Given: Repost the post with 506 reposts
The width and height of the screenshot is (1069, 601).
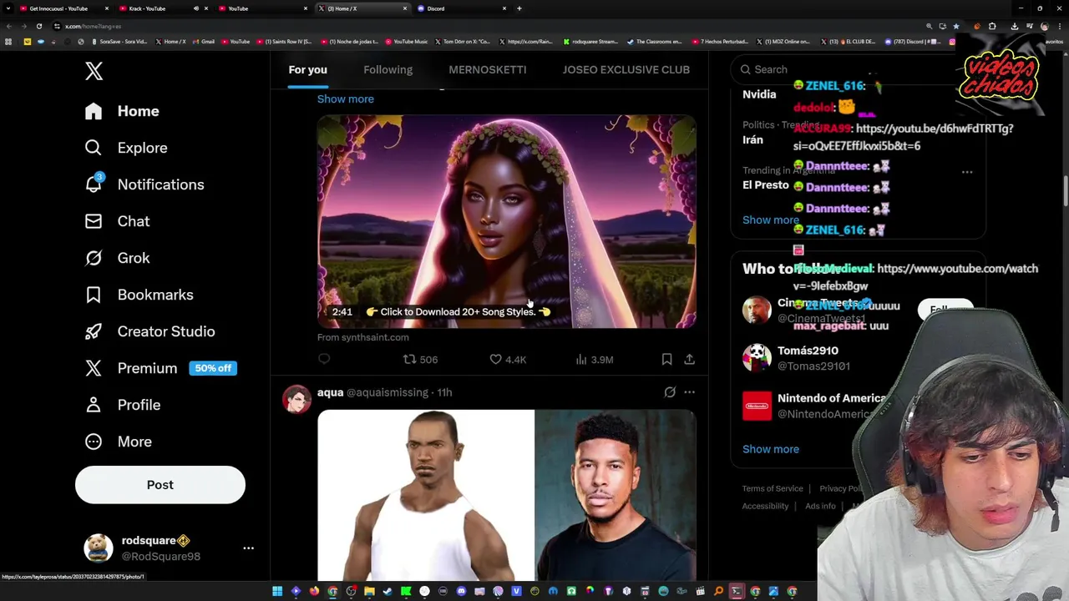Looking at the screenshot, I should (420, 359).
